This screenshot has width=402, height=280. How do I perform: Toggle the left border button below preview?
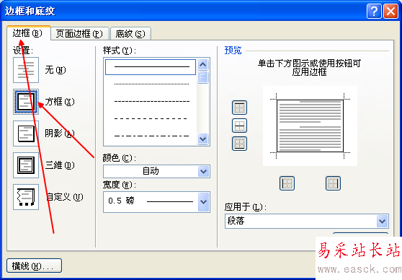pyautogui.click(x=287, y=183)
